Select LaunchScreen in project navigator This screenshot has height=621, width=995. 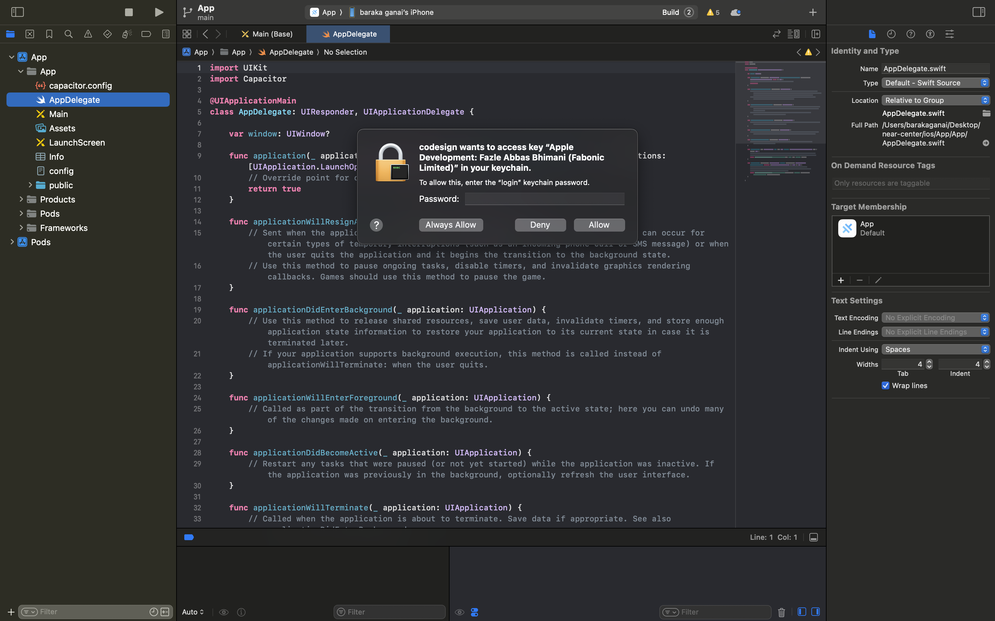[x=77, y=143]
